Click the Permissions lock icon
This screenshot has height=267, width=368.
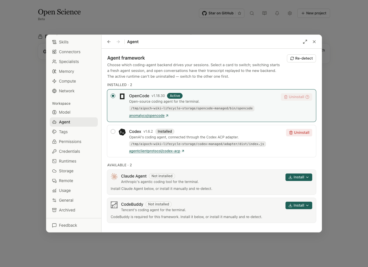tap(54, 142)
